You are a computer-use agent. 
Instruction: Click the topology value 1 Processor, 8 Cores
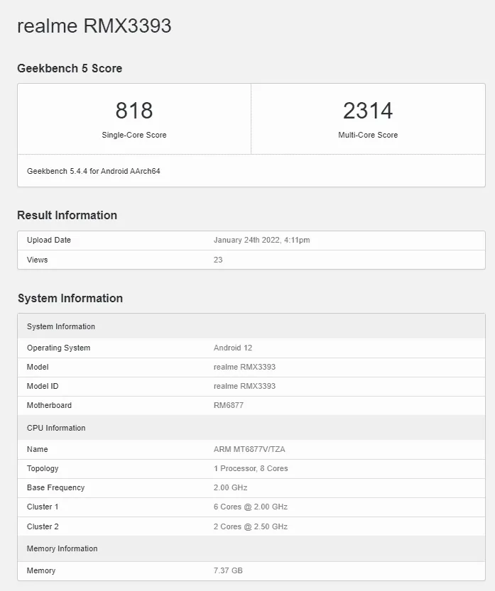[x=251, y=468]
